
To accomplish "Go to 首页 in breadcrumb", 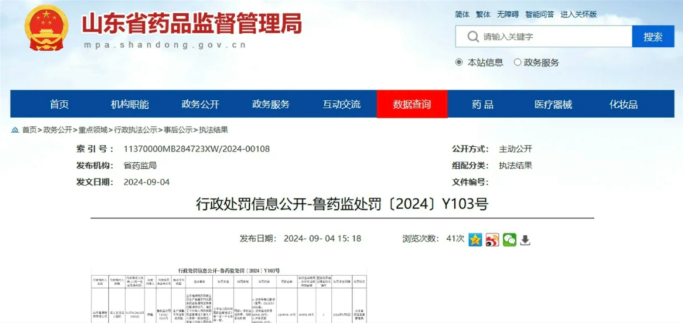I will click(29, 130).
